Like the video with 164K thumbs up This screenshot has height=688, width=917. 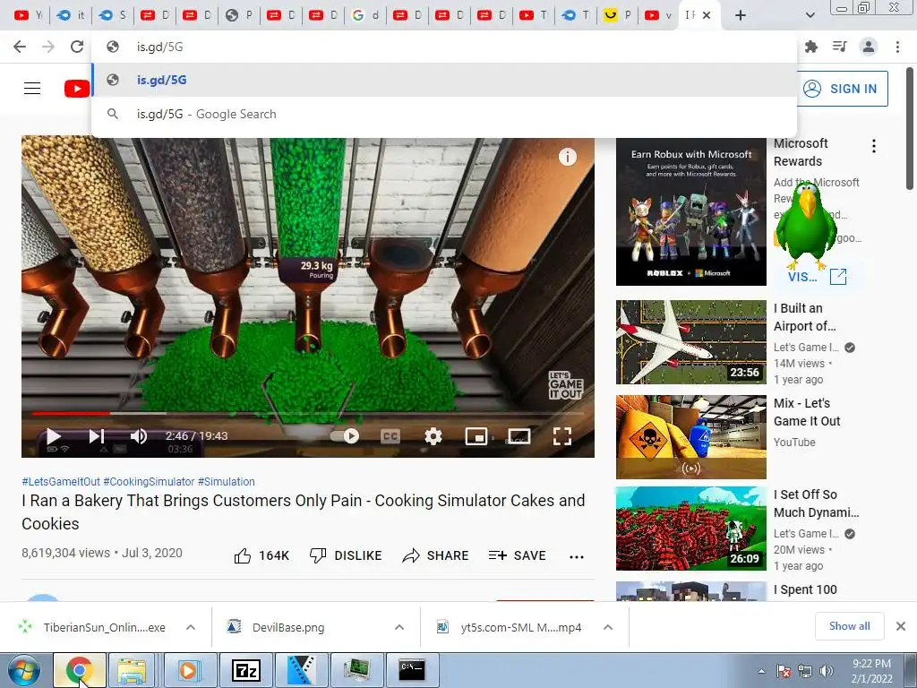coord(261,555)
